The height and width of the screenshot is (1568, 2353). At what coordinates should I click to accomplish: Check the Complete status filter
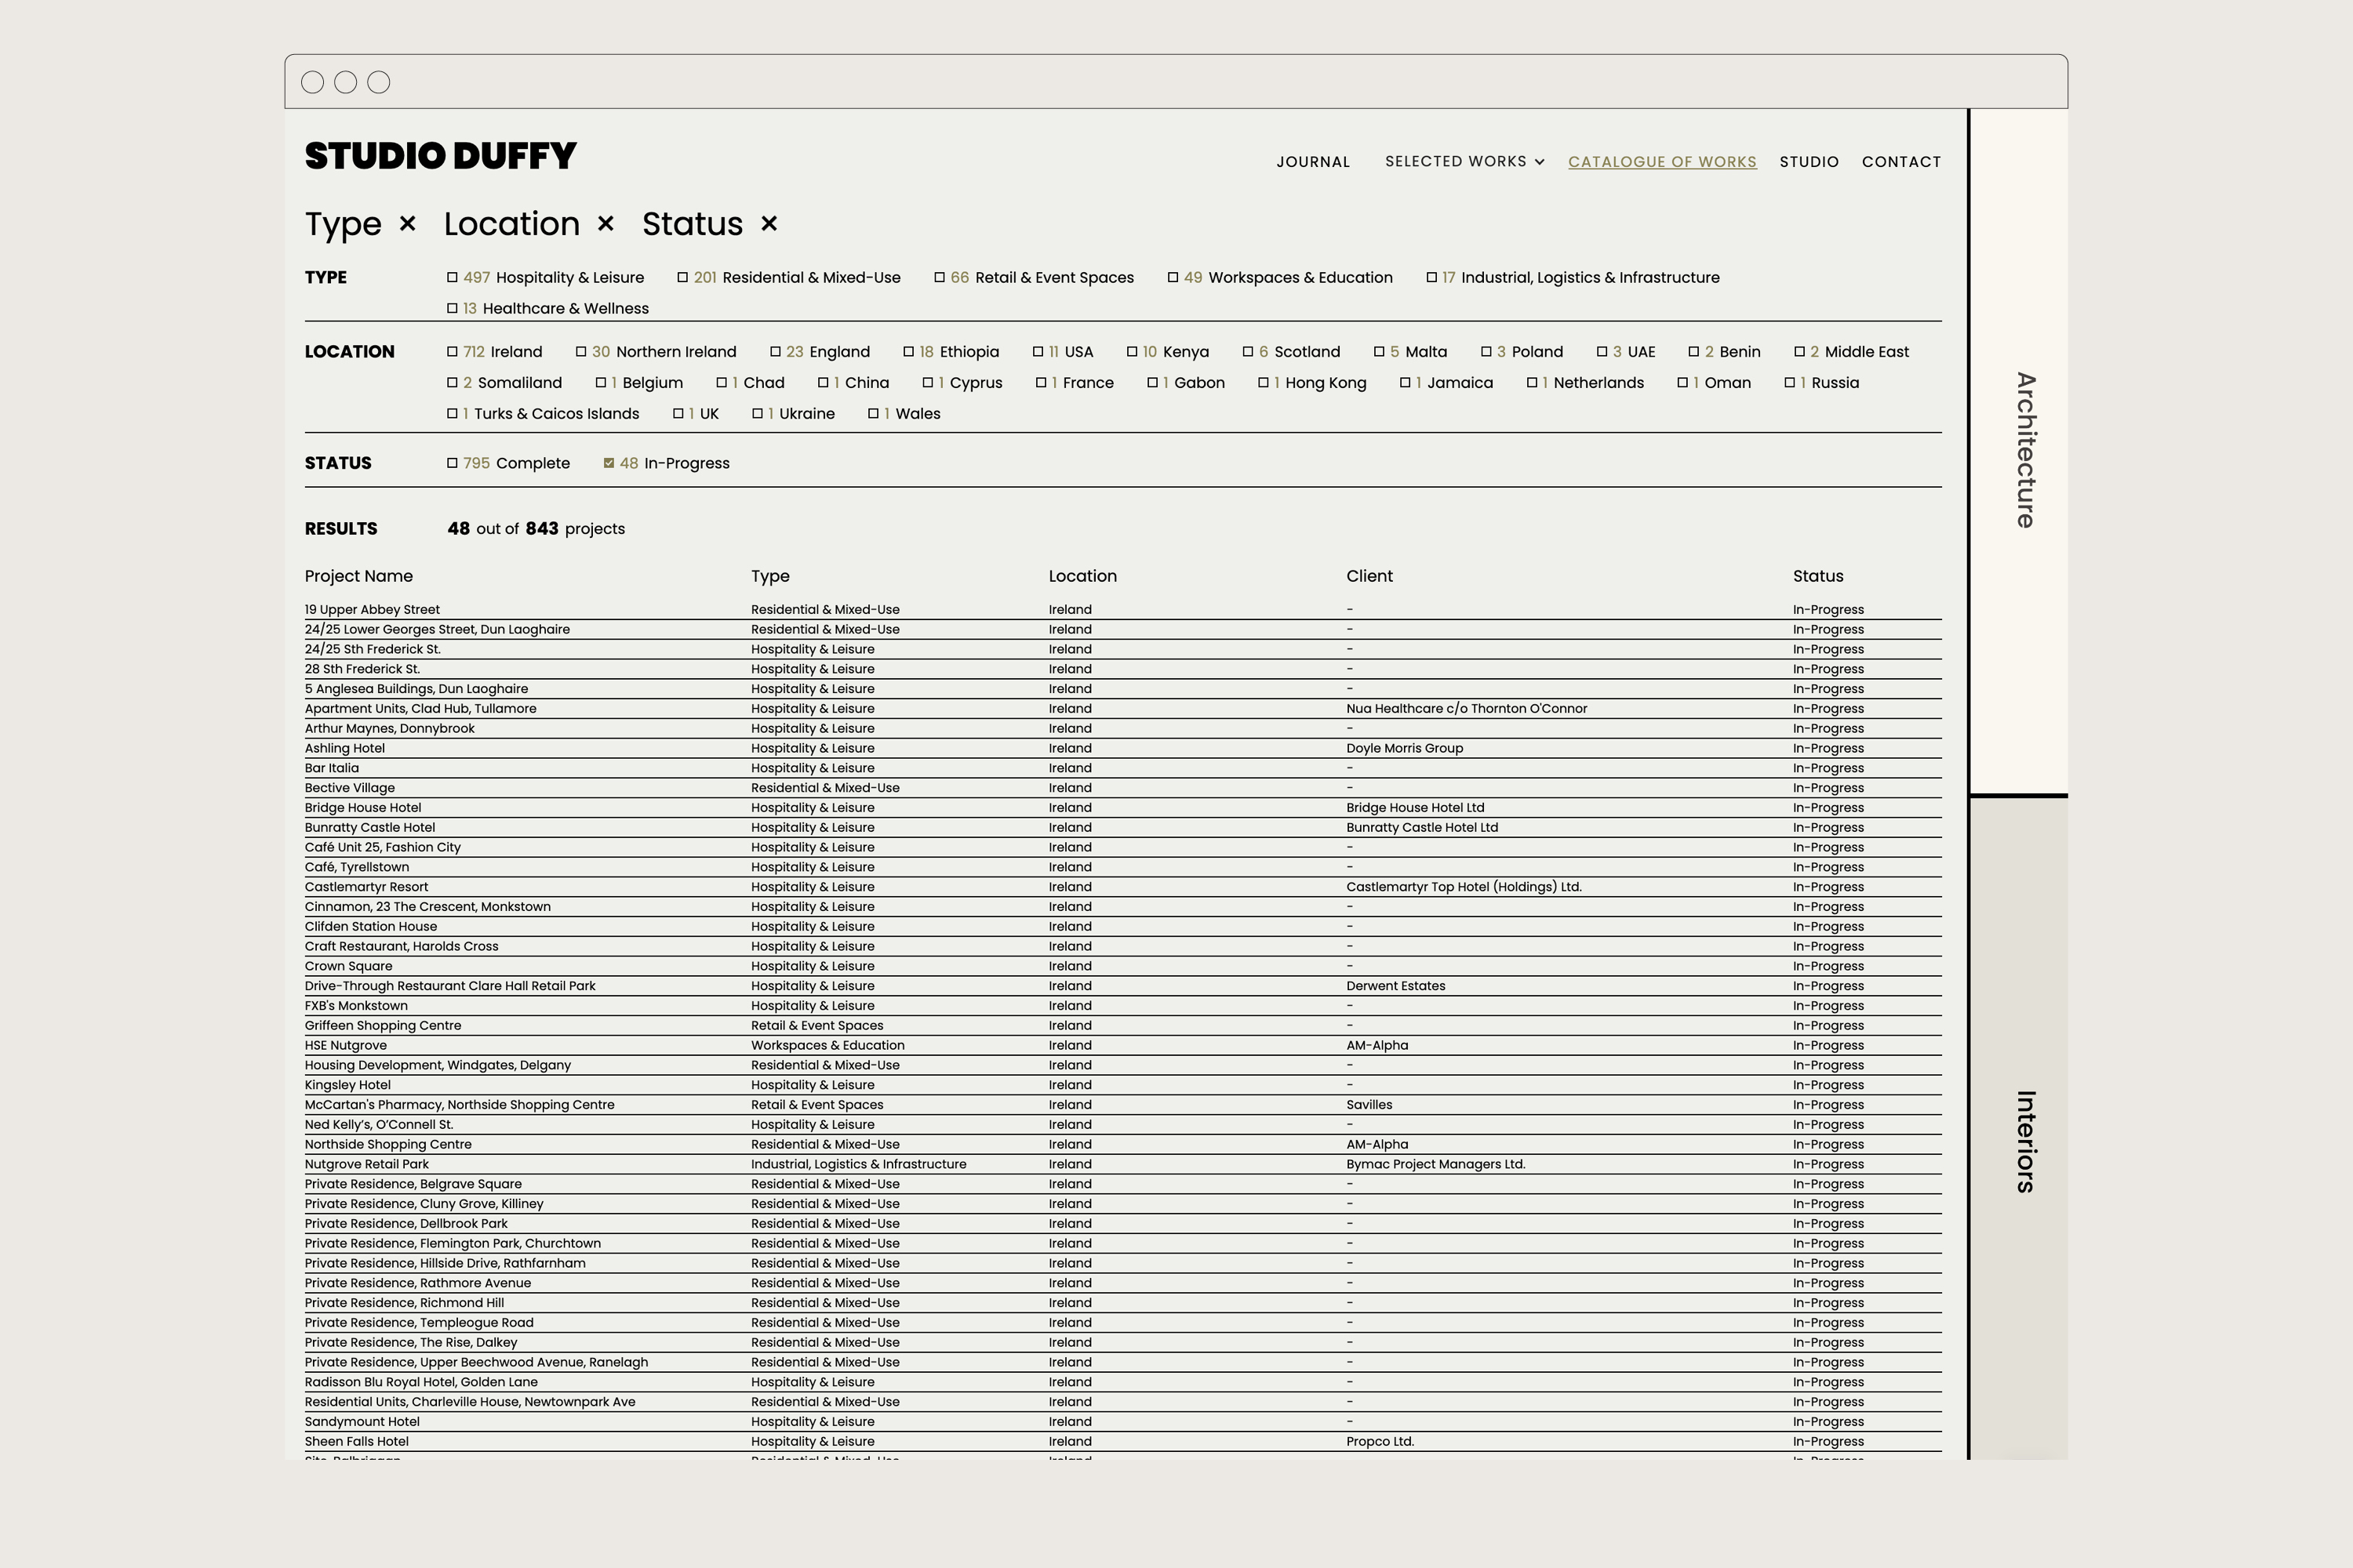pos(453,463)
